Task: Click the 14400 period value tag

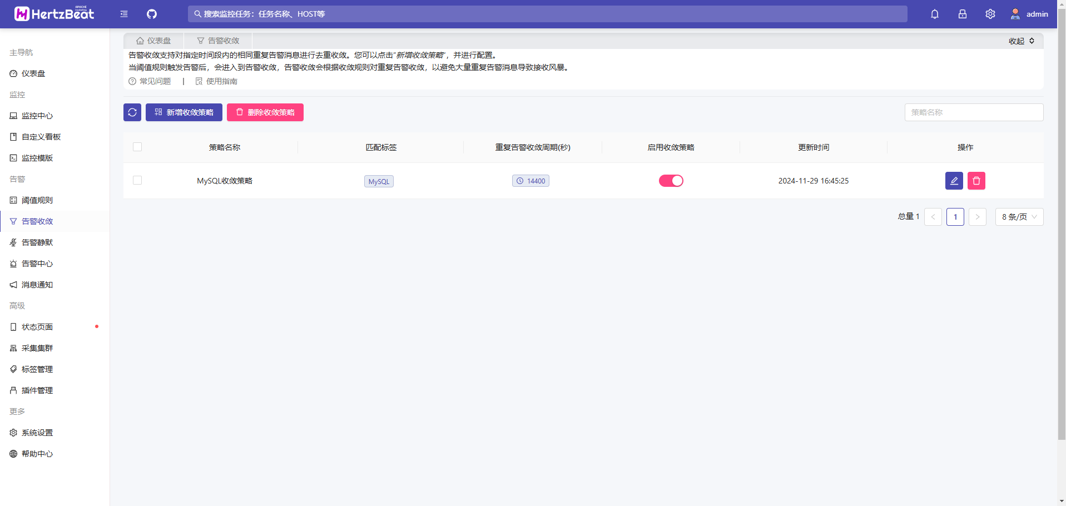Action: [530, 181]
